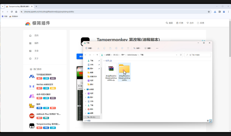Click the Cut icon in Explorer toolbar

pos(98,48)
